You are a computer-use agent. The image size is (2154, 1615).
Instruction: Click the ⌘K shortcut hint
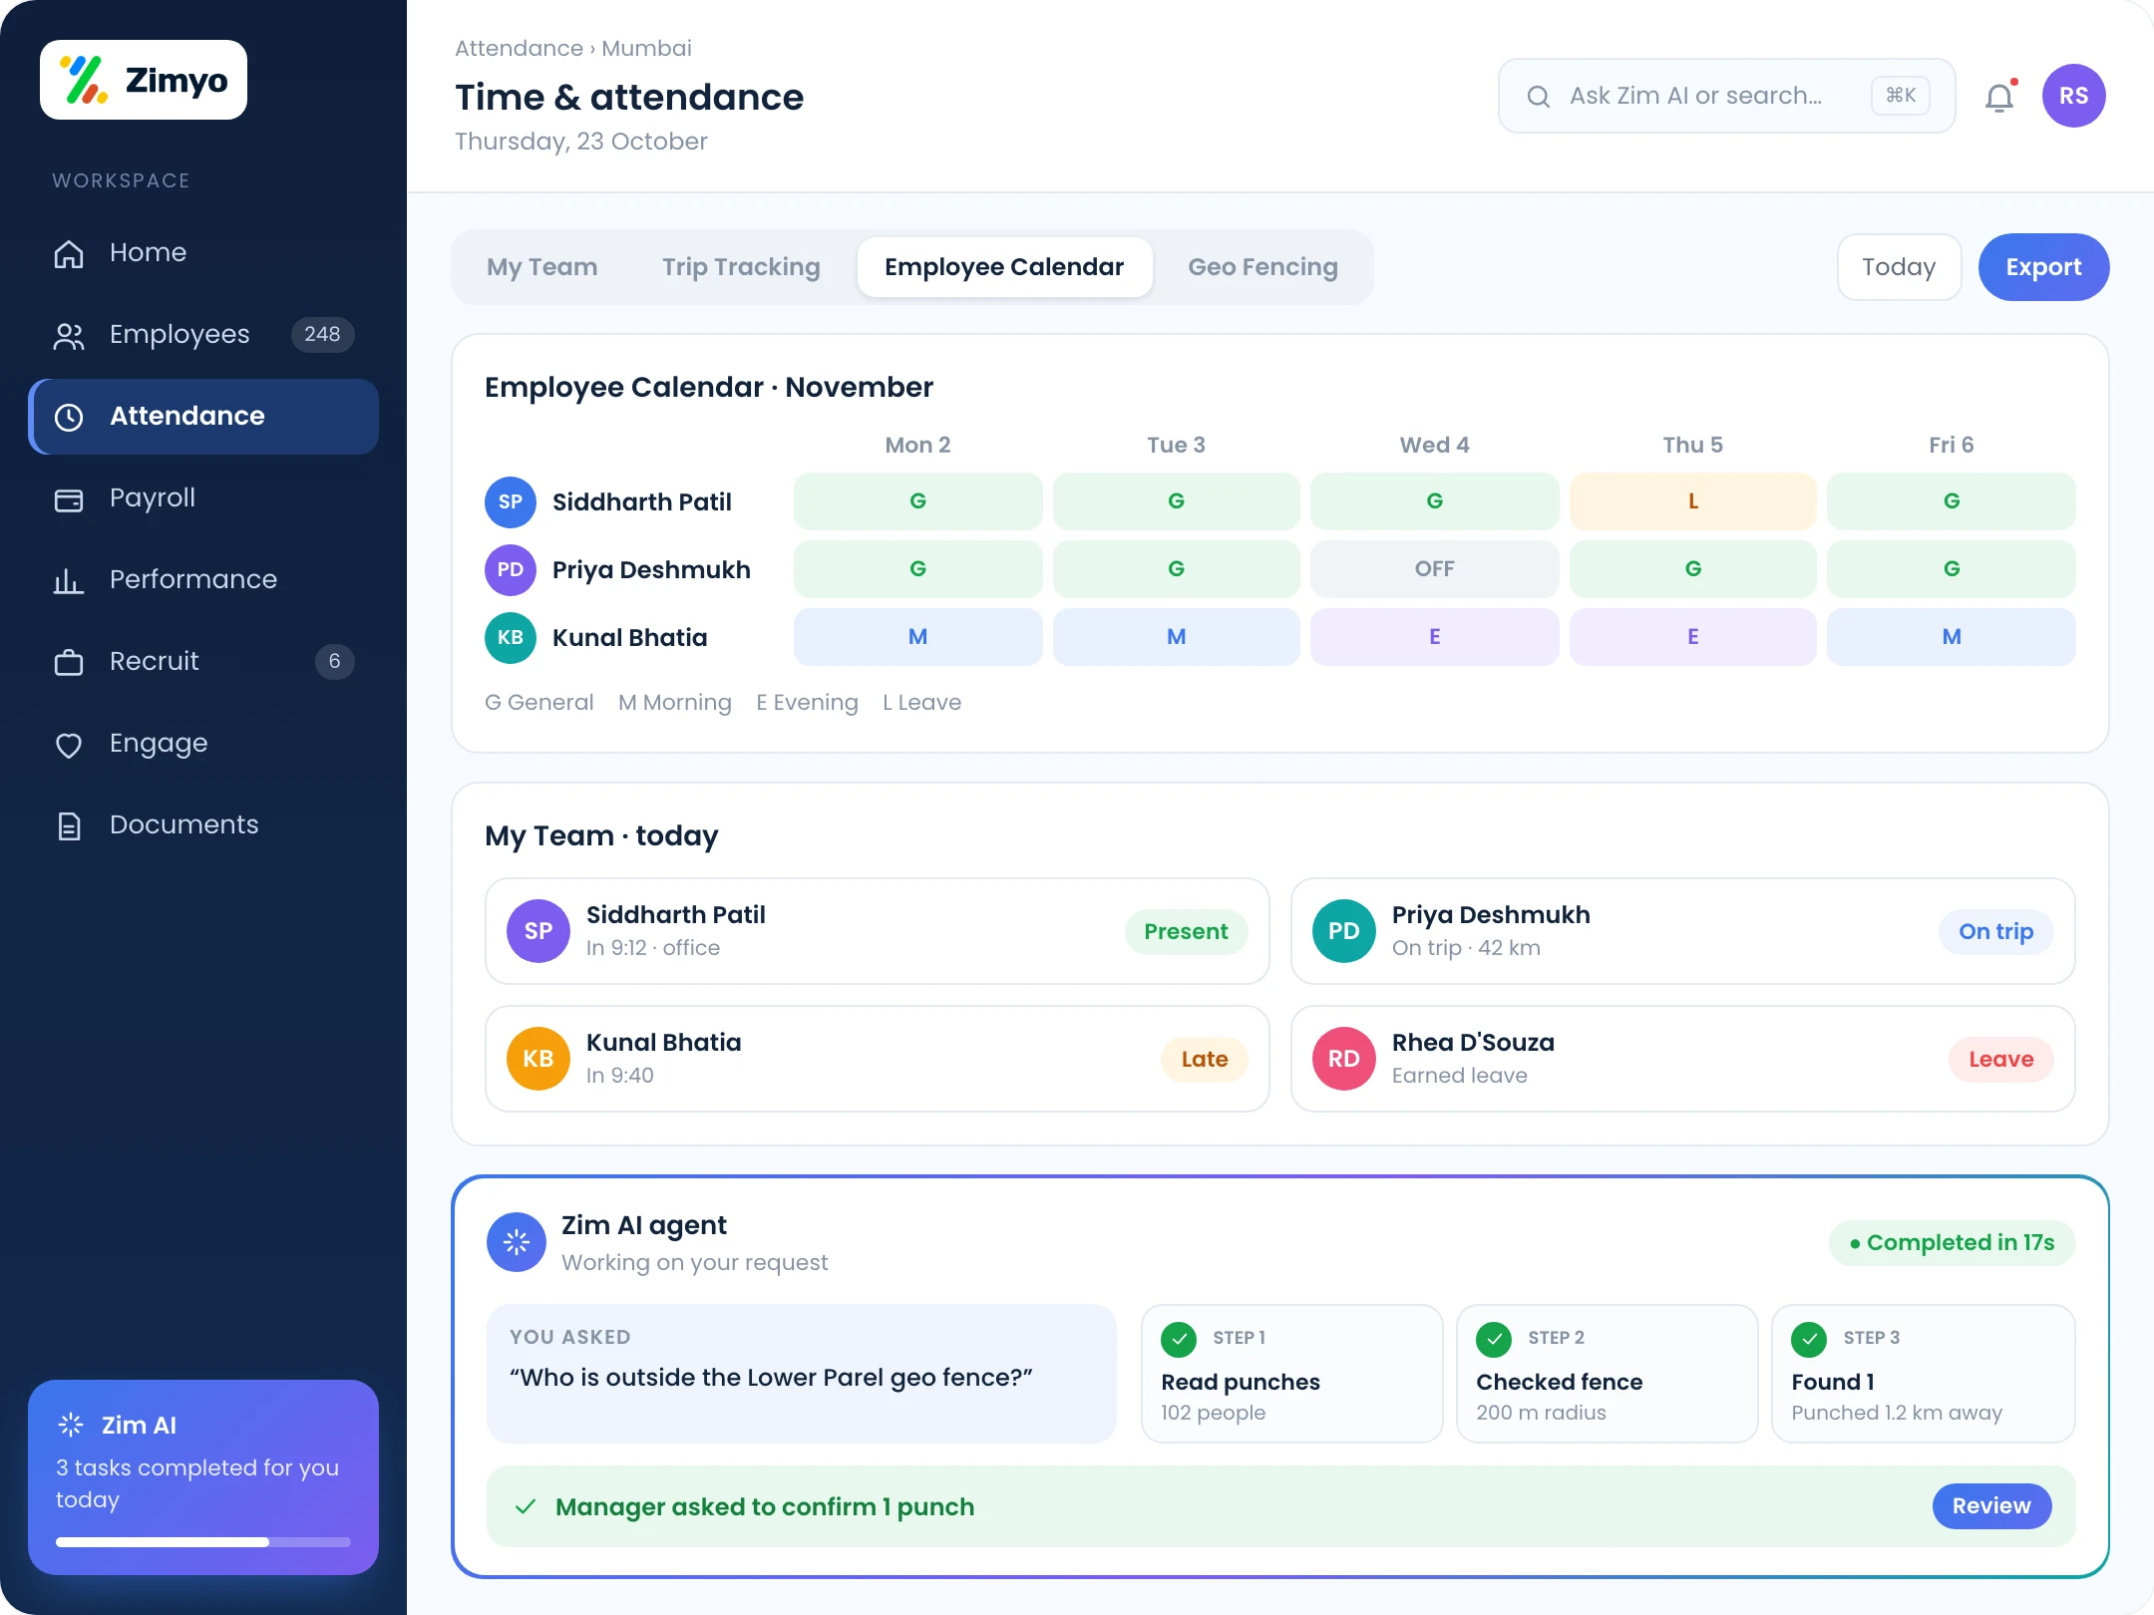point(1901,96)
